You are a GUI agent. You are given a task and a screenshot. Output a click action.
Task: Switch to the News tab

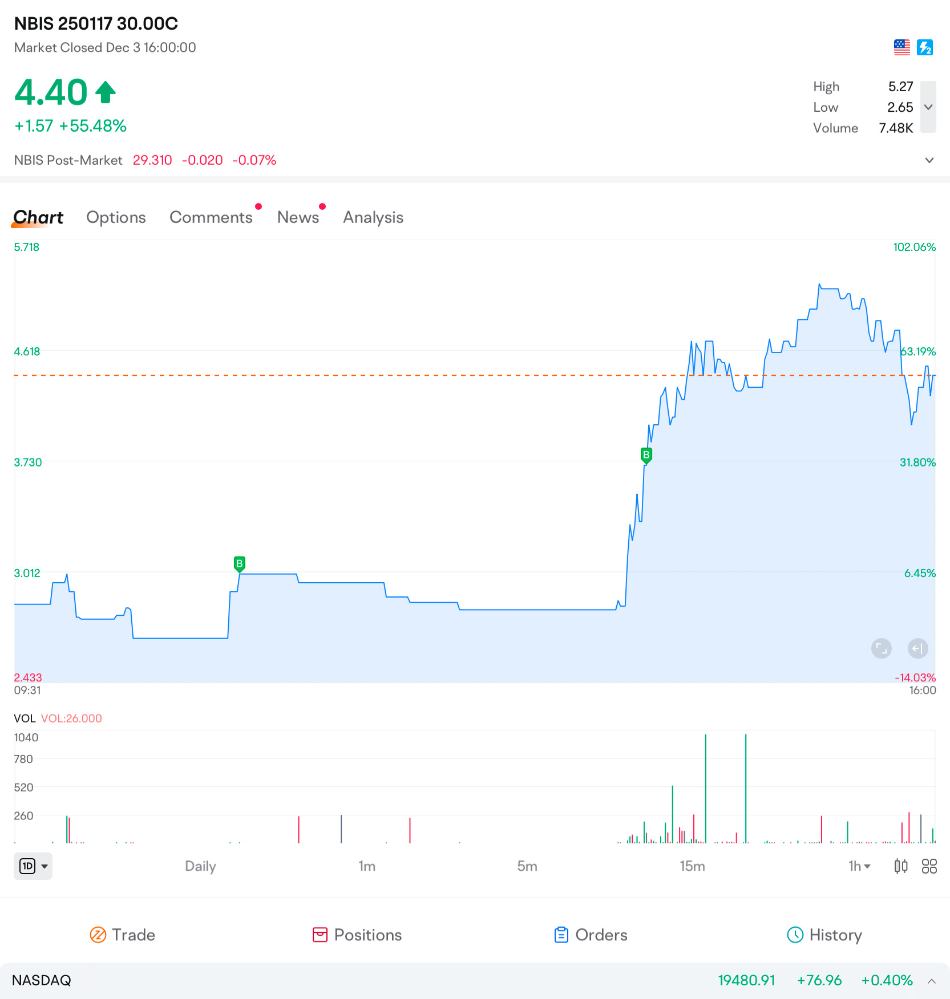point(298,217)
